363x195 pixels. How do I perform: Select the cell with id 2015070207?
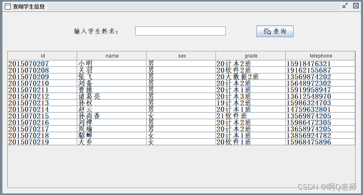pos(42,64)
